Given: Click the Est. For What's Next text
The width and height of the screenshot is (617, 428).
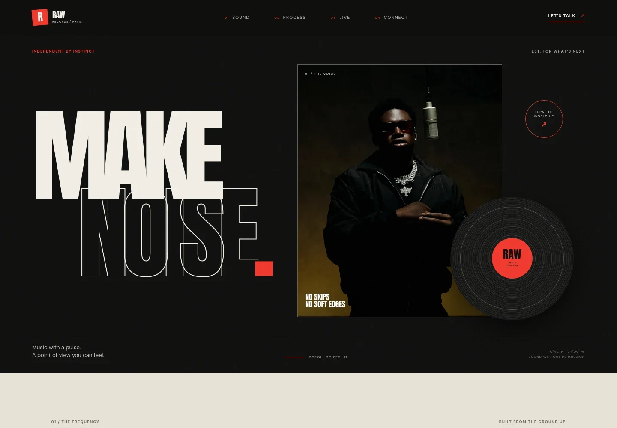Looking at the screenshot, I should [558, 51].
